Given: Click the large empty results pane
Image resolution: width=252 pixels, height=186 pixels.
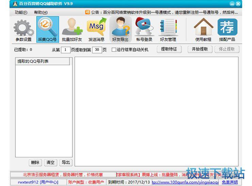Looking at the screenshot, I should (x=156, y=111).
